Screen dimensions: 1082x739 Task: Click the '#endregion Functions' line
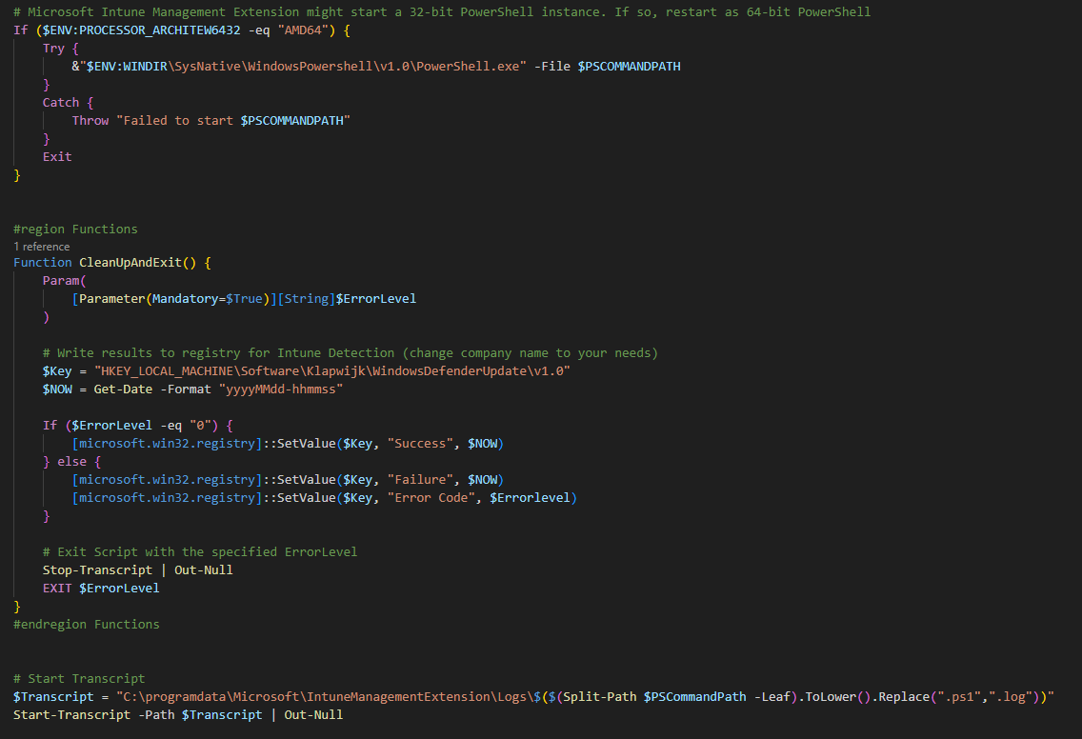87,625
